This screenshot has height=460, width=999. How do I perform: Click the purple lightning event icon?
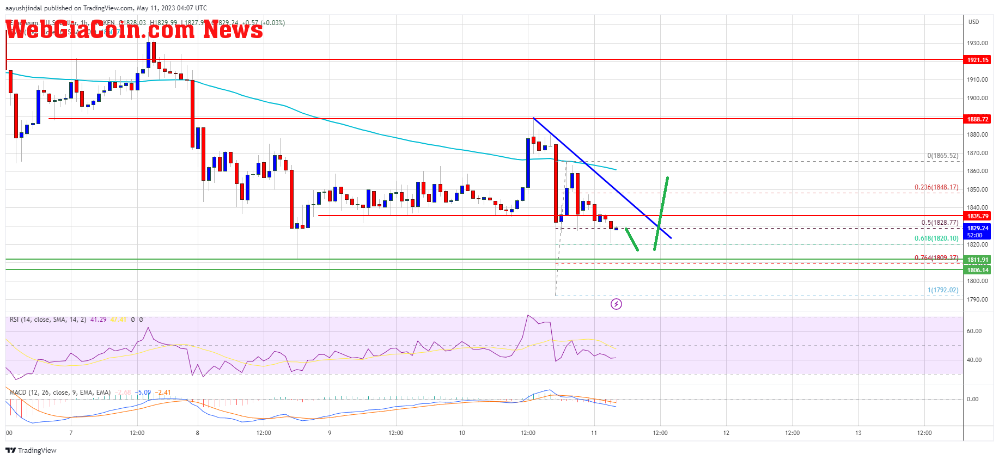point(616,304)
